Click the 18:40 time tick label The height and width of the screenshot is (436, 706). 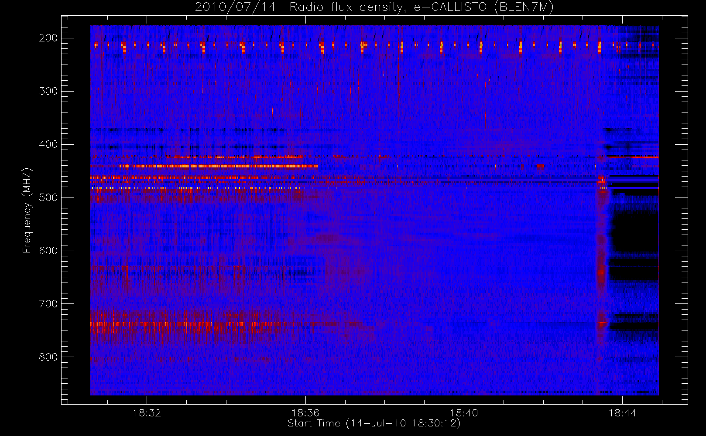464,413
